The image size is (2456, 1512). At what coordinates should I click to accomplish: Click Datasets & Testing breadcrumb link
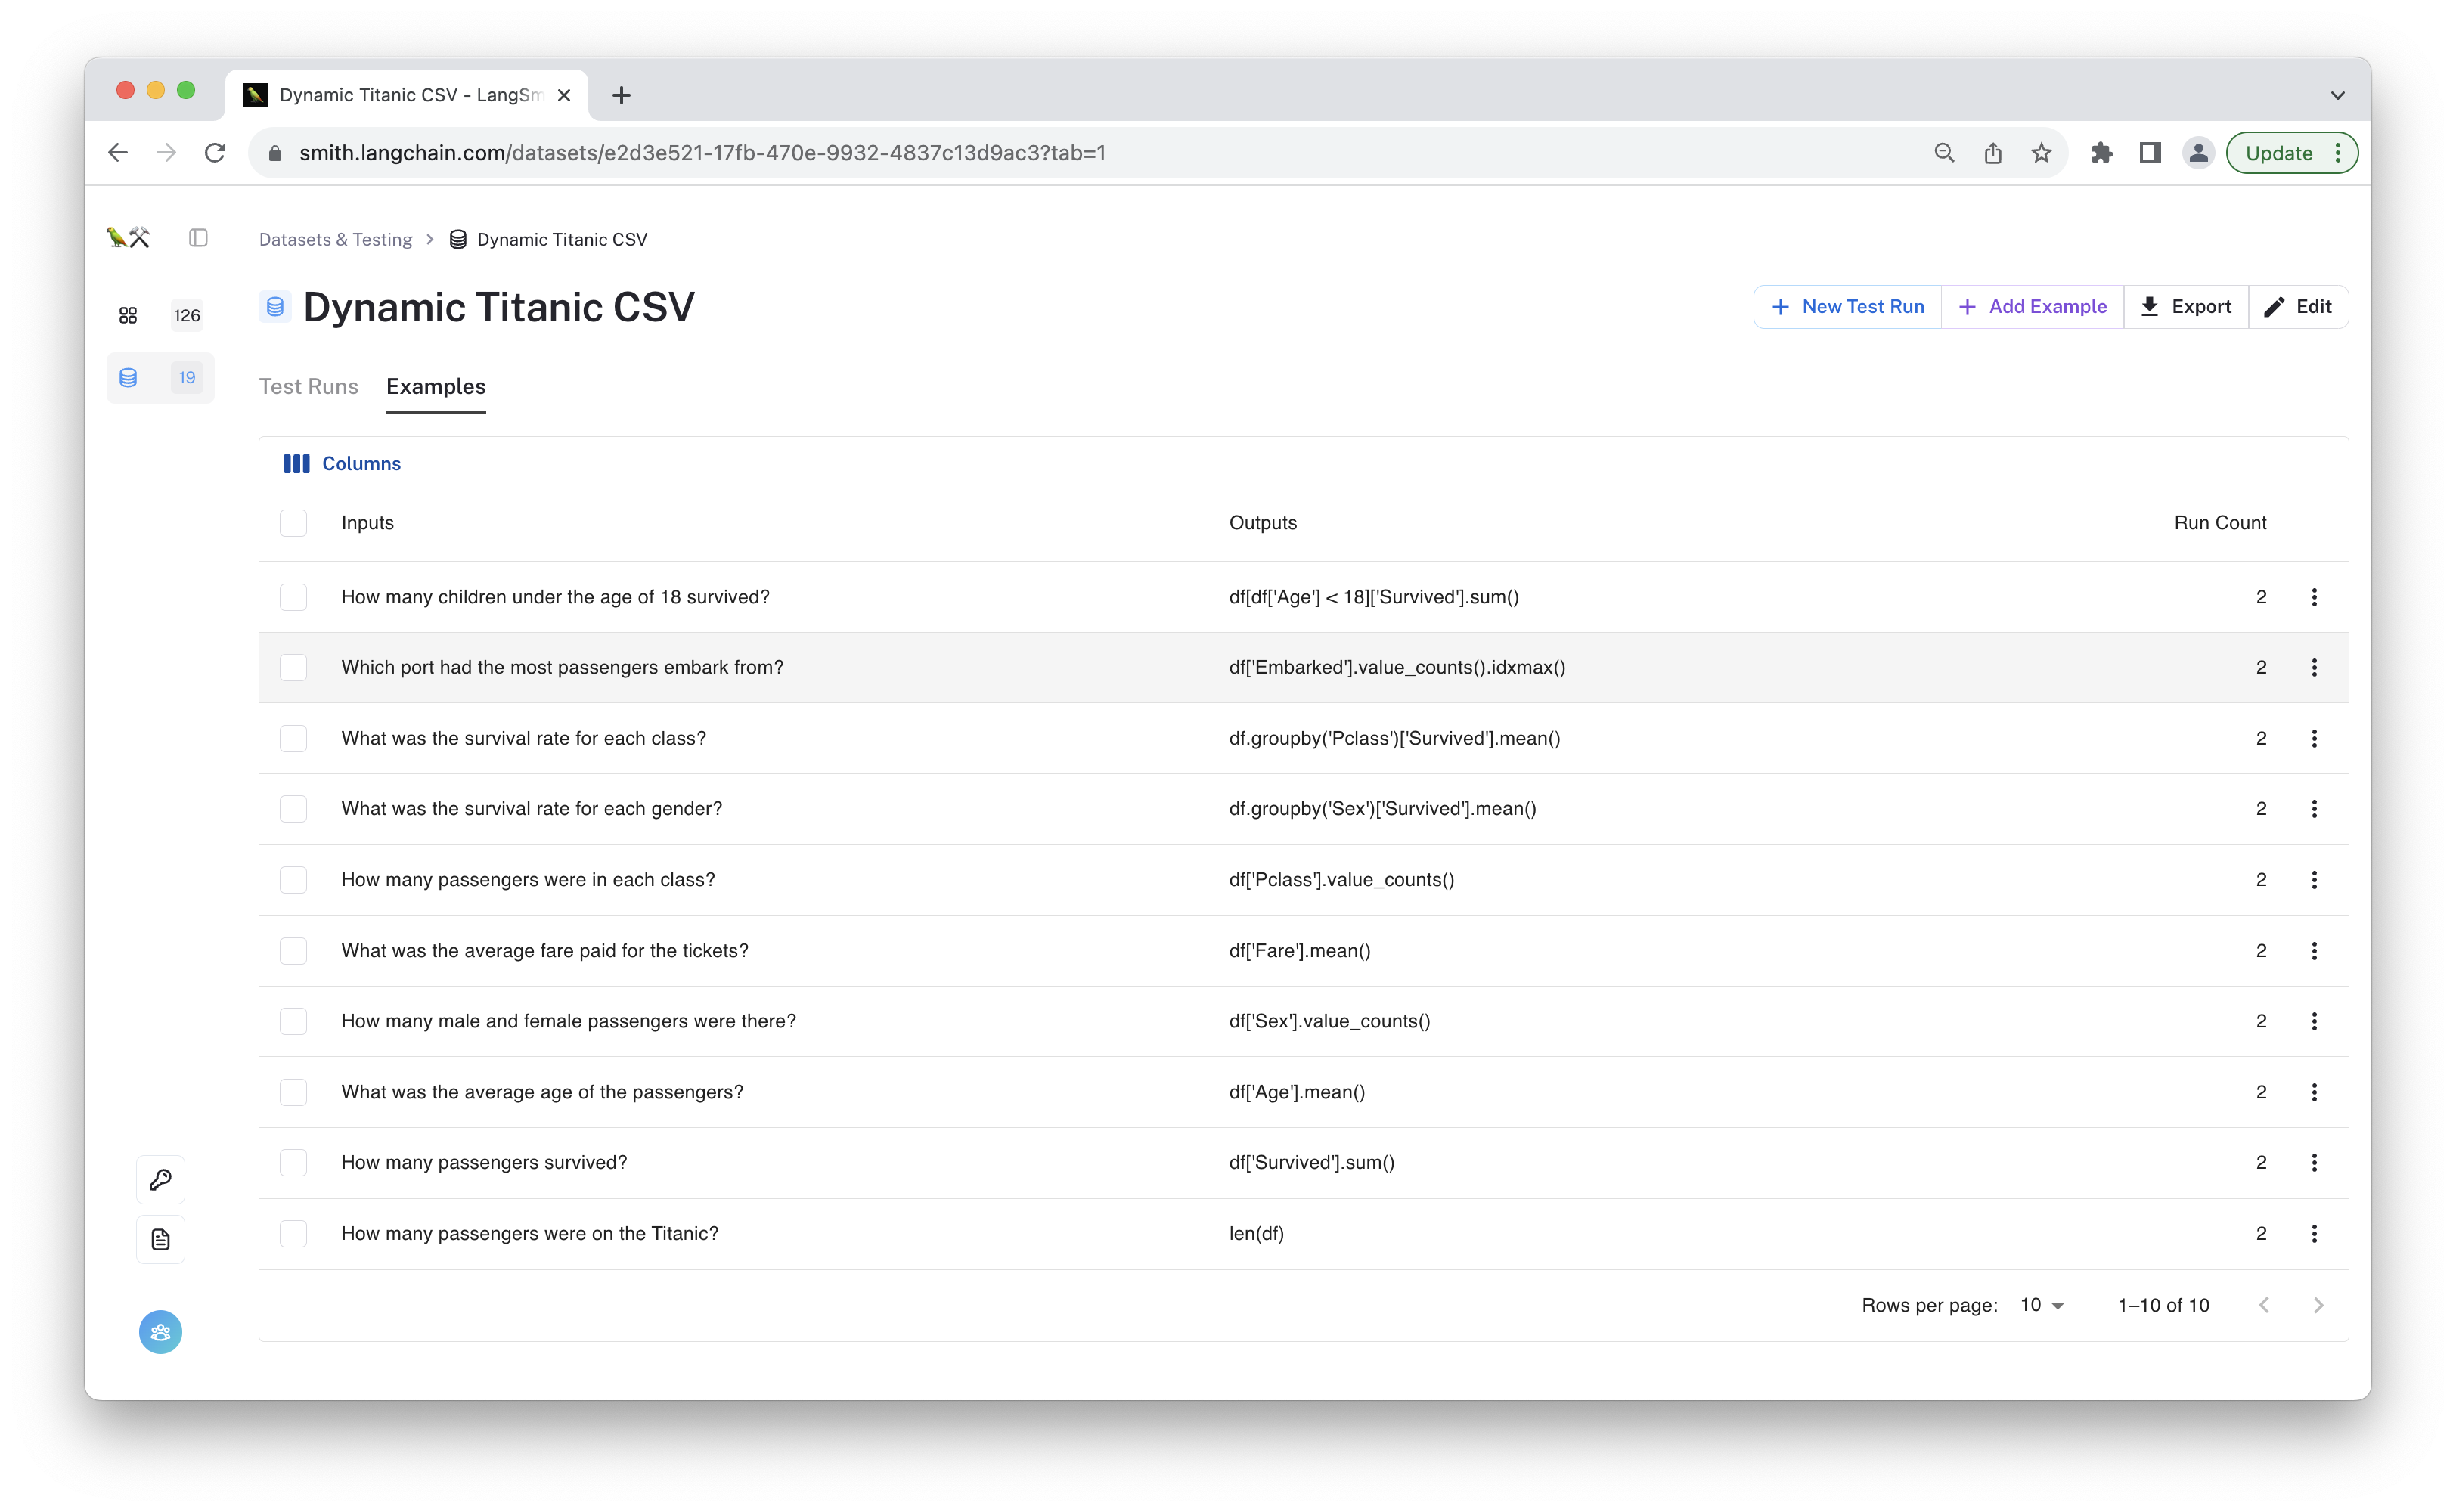335,239
